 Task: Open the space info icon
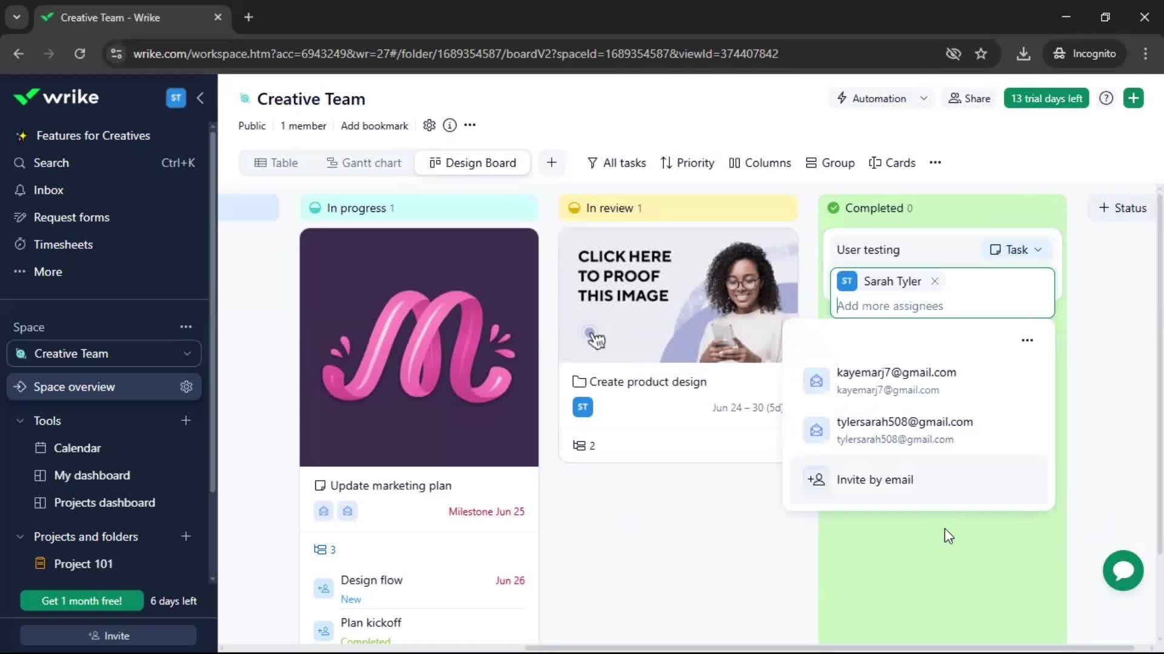coord(449,125)
